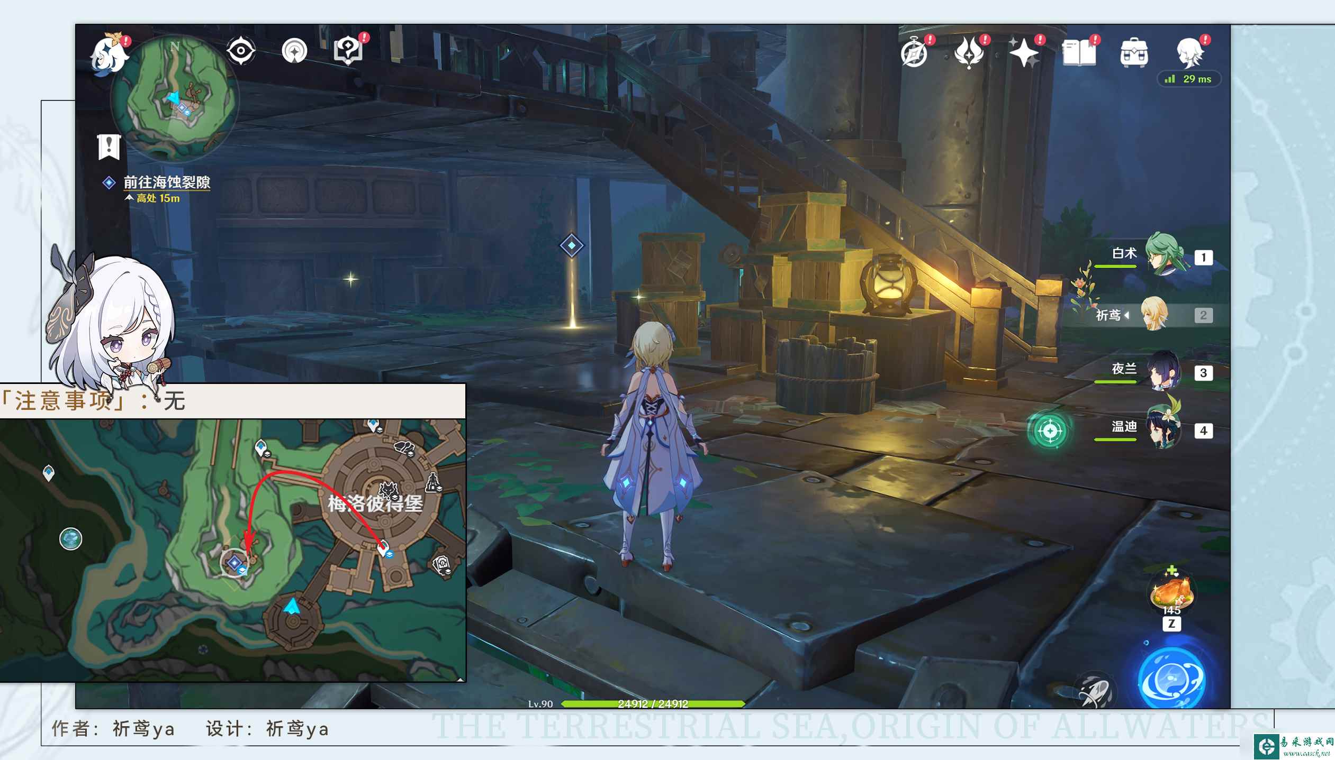
Task: Open the tutorial question-mark icon
Action: [348, 51]
